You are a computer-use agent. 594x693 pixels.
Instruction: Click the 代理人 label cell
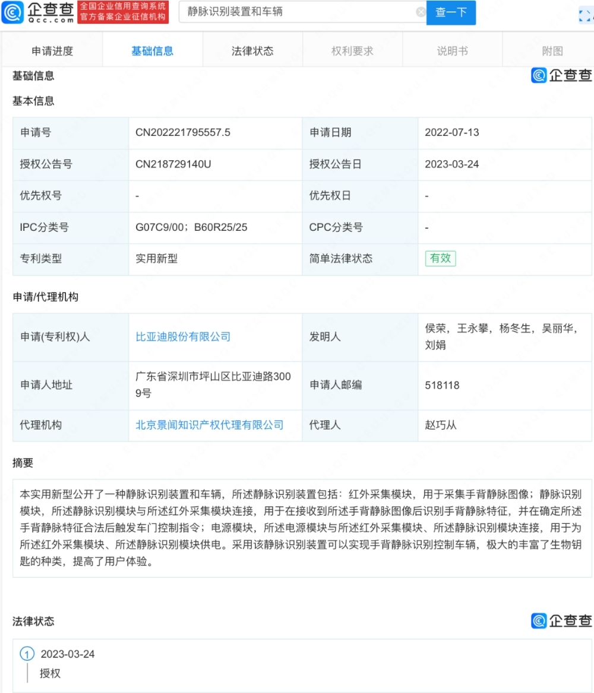361,425
